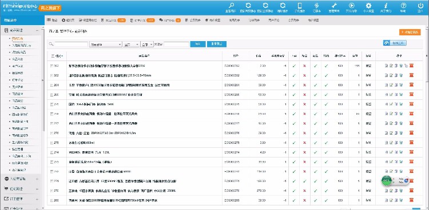Open the mobile phone icon in the top toolbar
This screenshot has width=429, height=210.
click(x=300, y=6)
